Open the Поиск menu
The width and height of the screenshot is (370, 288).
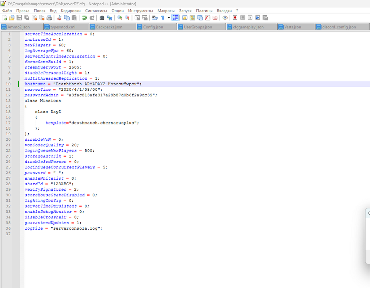coord(40,11)
